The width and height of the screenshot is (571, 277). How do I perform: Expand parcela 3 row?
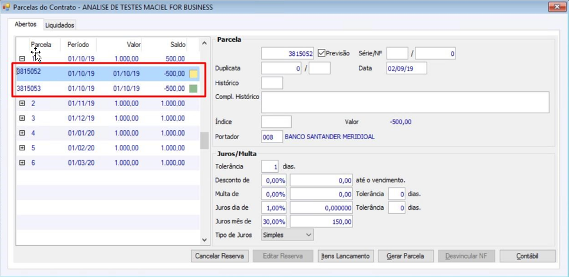[x=22, y=118]
